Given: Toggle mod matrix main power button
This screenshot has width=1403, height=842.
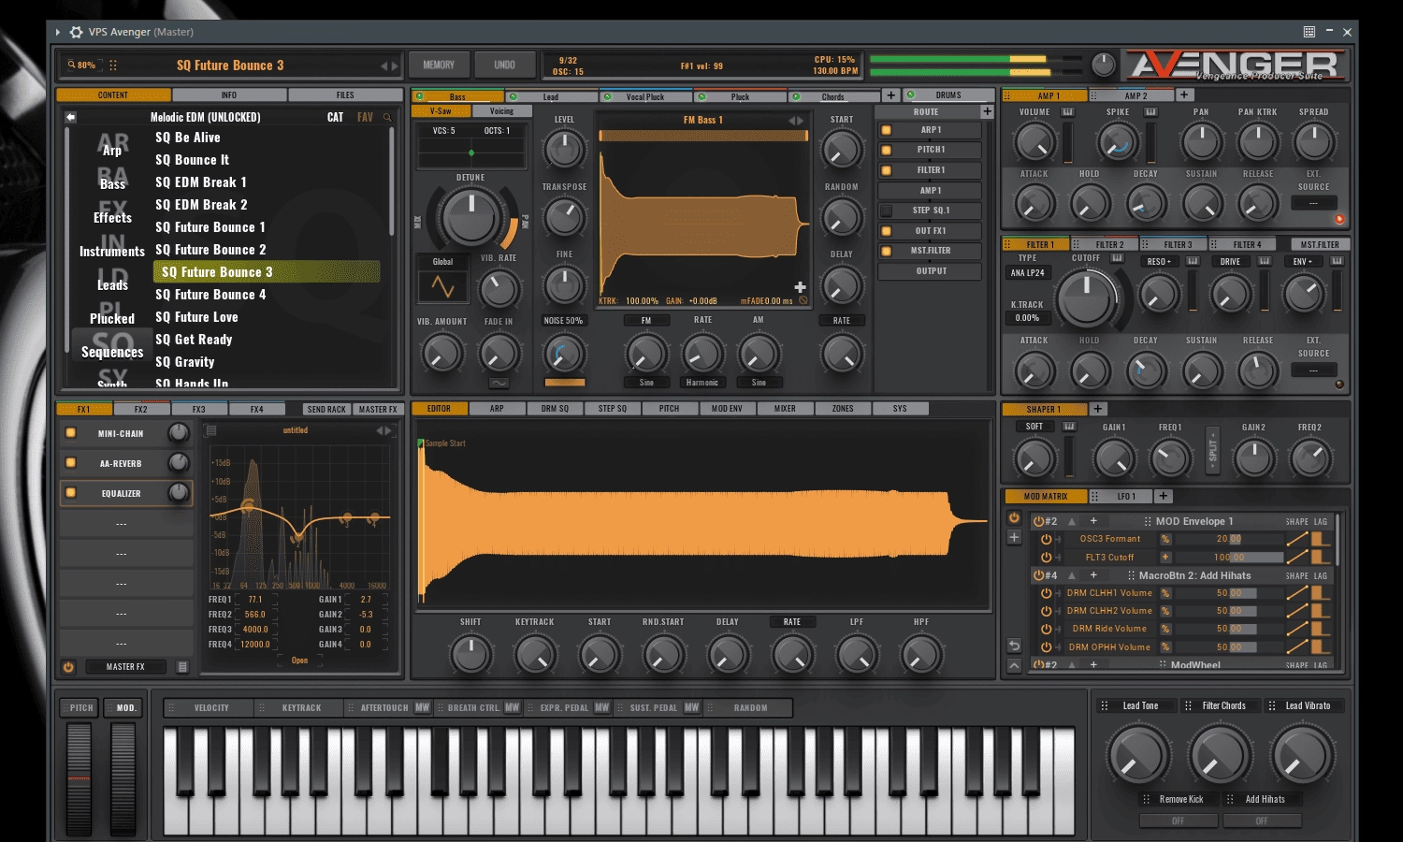Looking at the screenshot, I should pos(1014,517).
